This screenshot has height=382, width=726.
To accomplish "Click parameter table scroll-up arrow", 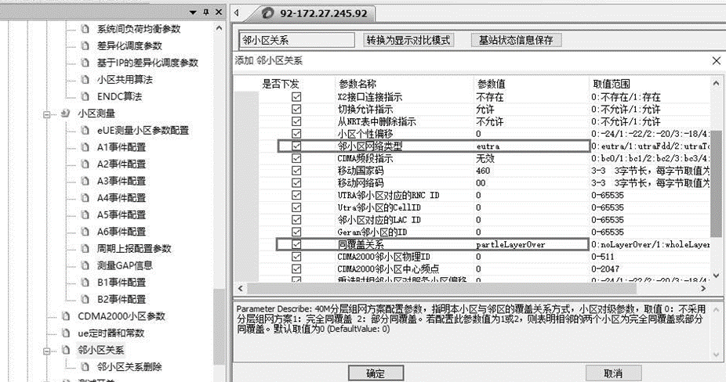I will point(716,84).
